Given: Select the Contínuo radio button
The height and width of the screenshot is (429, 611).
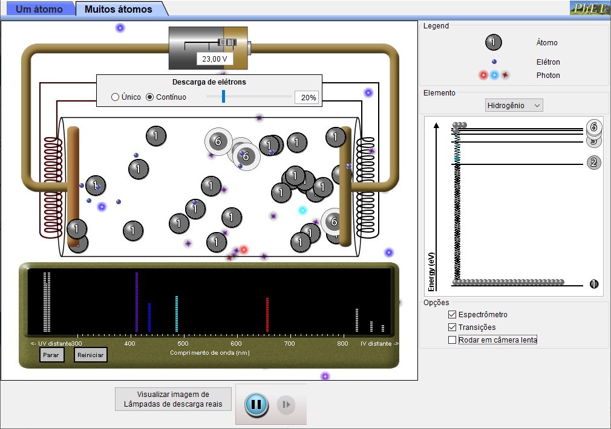Looking at the screenshot, I should click(x=150, y=97).
